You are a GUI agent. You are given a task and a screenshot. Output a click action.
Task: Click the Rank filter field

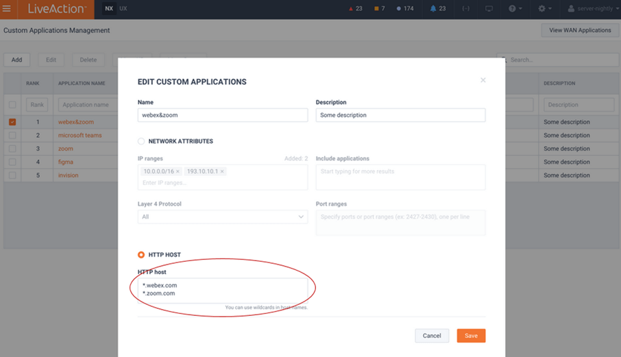point(37,104)
